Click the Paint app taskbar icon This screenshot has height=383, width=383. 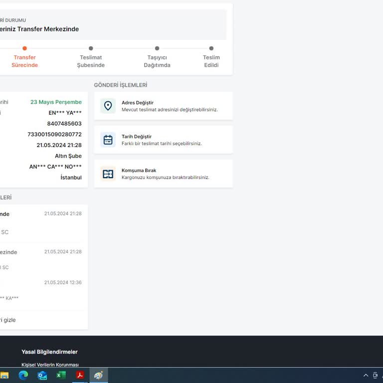(x=99, y=376)
